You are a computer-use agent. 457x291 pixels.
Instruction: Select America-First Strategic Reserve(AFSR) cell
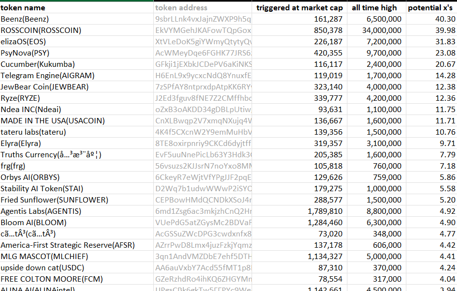[77, 245]
